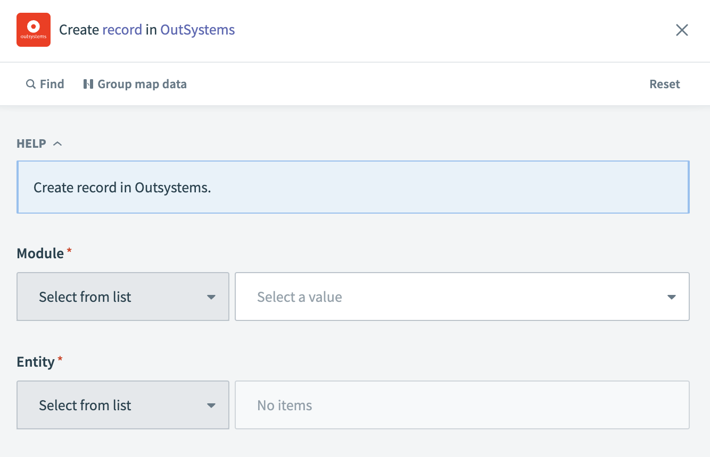Close the Create record panel
The height and width of the screenshot is (457, 710).
click(682, 30)
